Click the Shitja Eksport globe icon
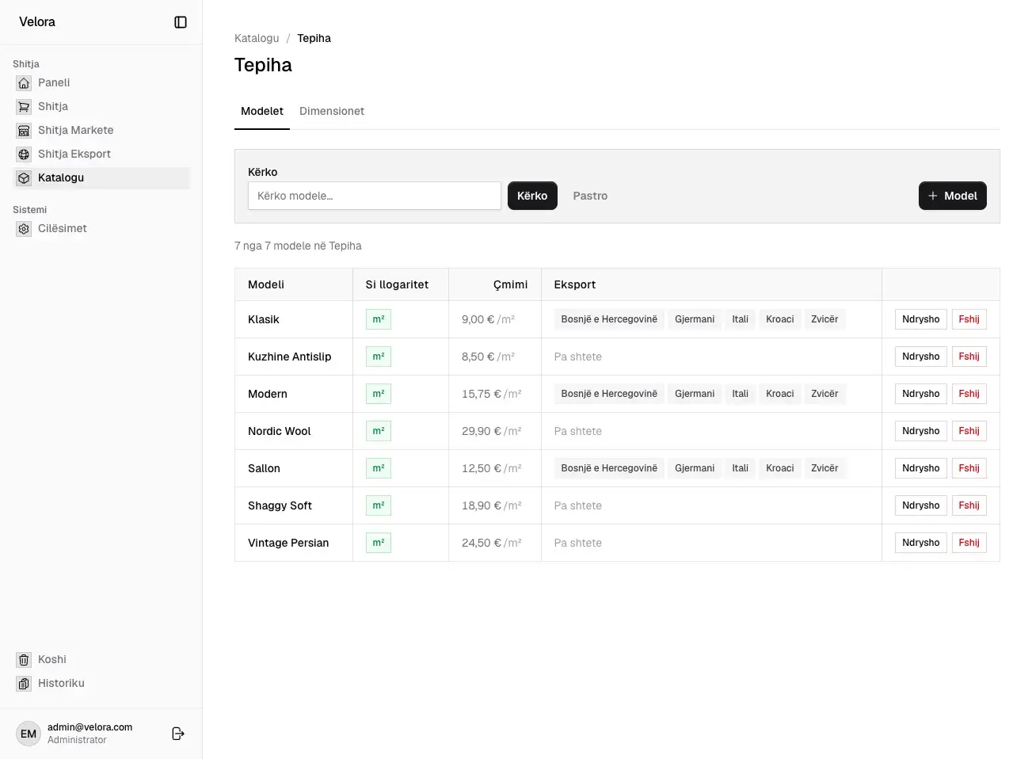Viewport: 1032px width, 759px height. coord(24,154)
